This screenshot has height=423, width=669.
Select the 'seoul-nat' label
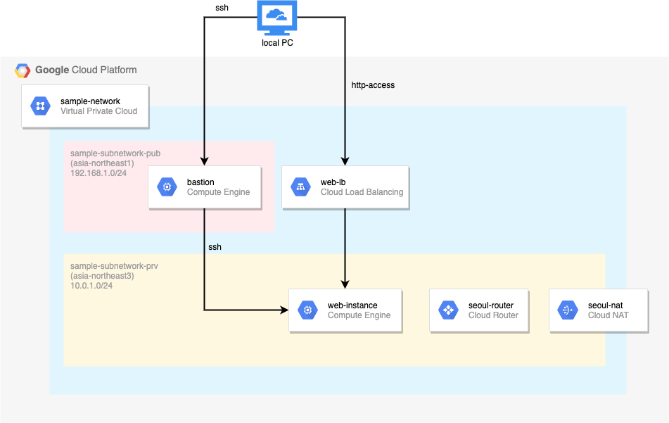tap(606, 305)
